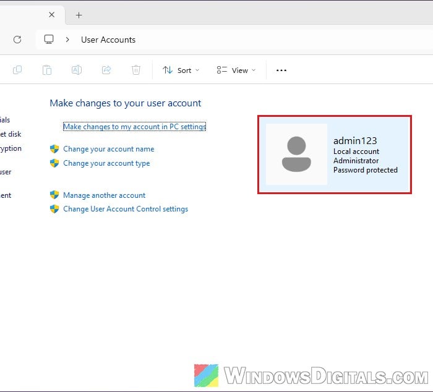This screenshot has width=433, height=392.
Task: Click shield icon beside Manage another account
Action: tap(54, 195)
